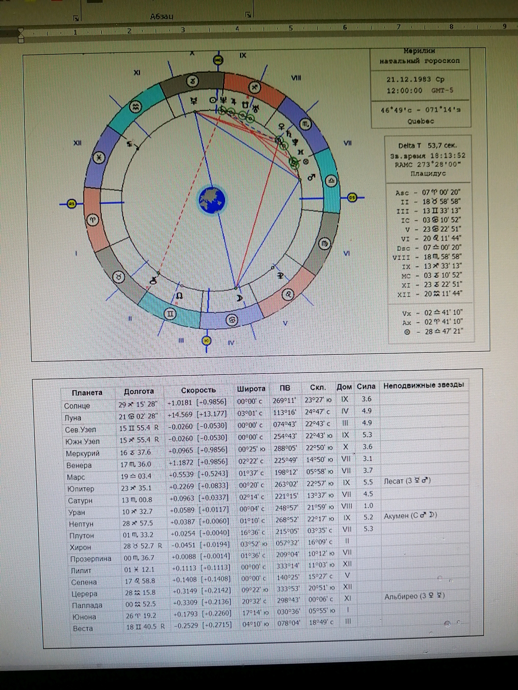
Task: Click the Moon glyph inside the chart
Action: point(239,298)
